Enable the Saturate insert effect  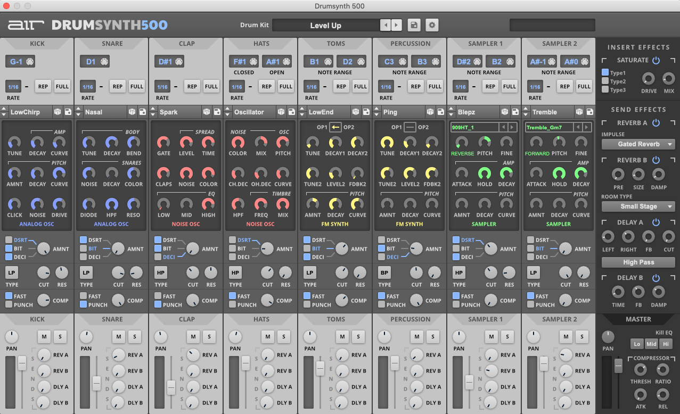656,61
